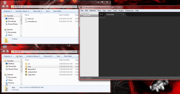Click the Test breadcrumb in css window address bar
This screenshot has height=94, width=180.
[17, 7]
